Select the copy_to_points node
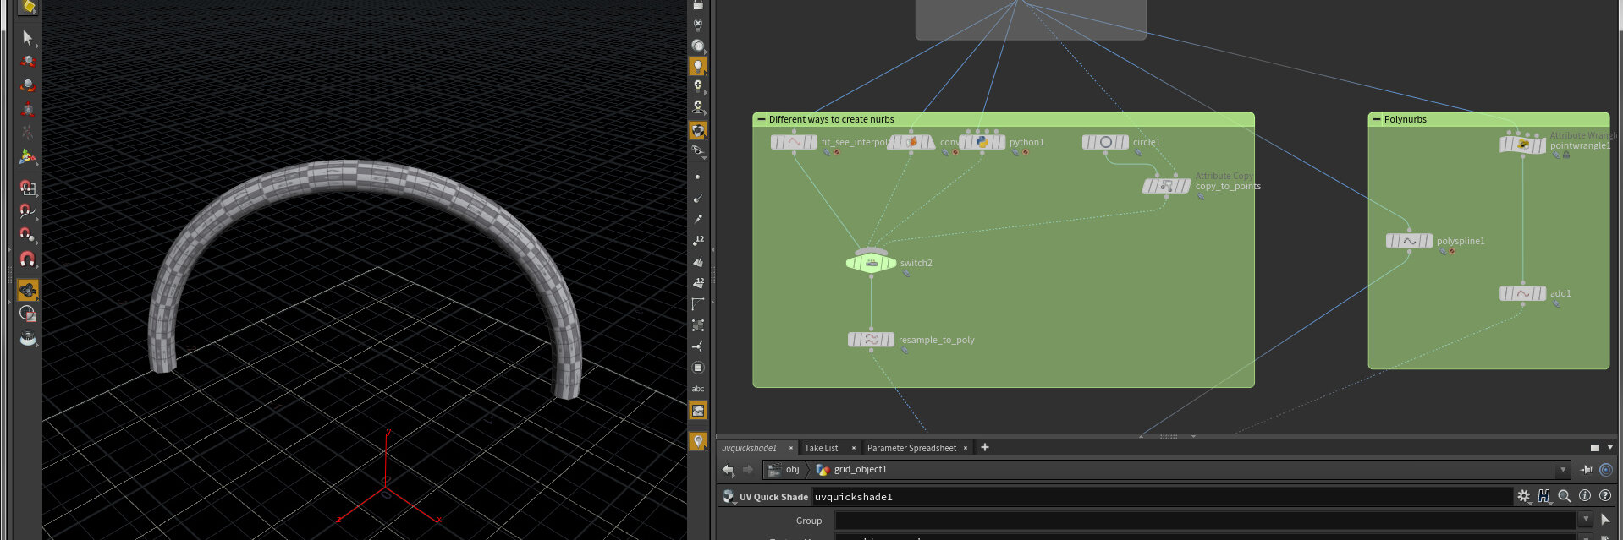The width and height of the screenshot is (1623, 540). [1166, 186]
